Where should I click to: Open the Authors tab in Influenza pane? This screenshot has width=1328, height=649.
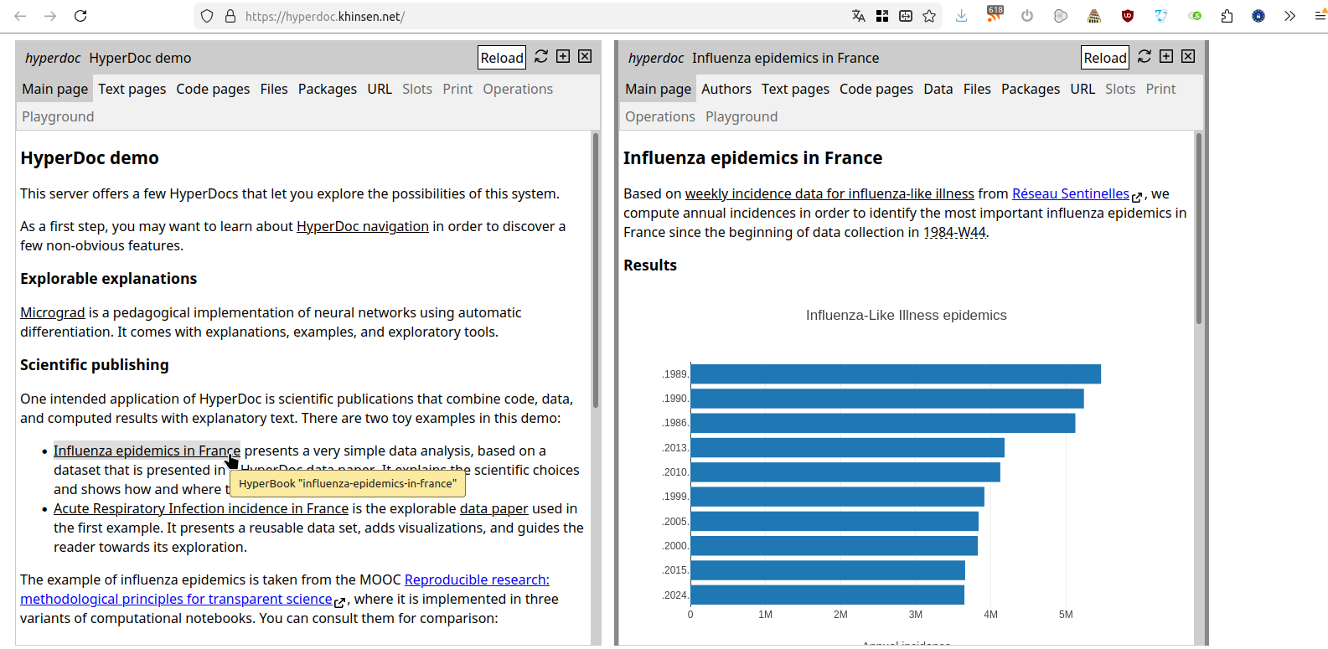click(726, 89)
